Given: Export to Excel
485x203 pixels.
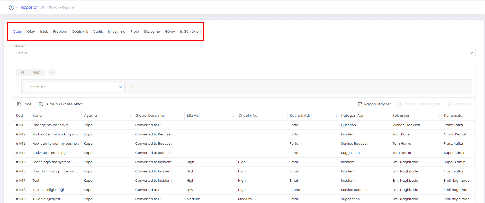Looking at the screenshot, I should pos(25,104).
